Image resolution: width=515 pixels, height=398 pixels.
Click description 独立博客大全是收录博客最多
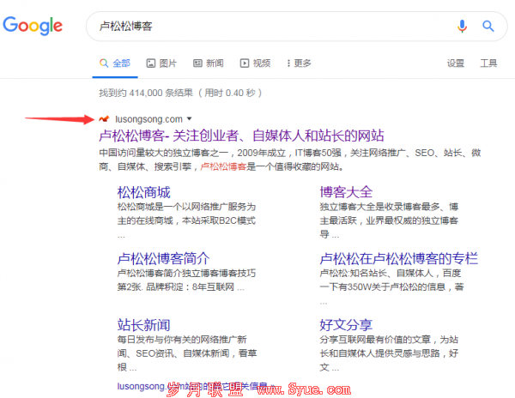[389, 220]
